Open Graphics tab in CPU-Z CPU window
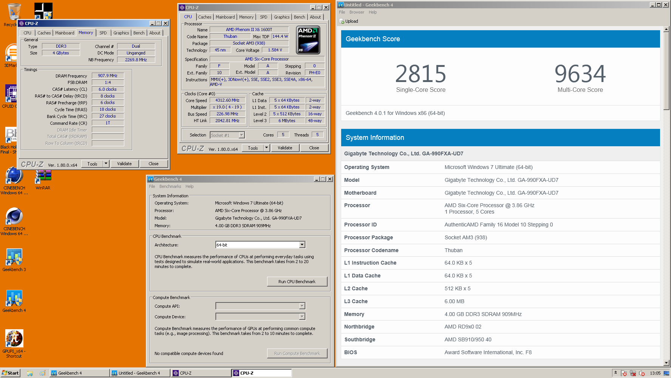 281,17
